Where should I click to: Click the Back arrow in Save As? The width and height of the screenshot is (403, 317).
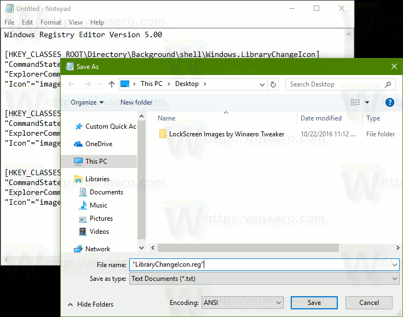click(71, 84)
